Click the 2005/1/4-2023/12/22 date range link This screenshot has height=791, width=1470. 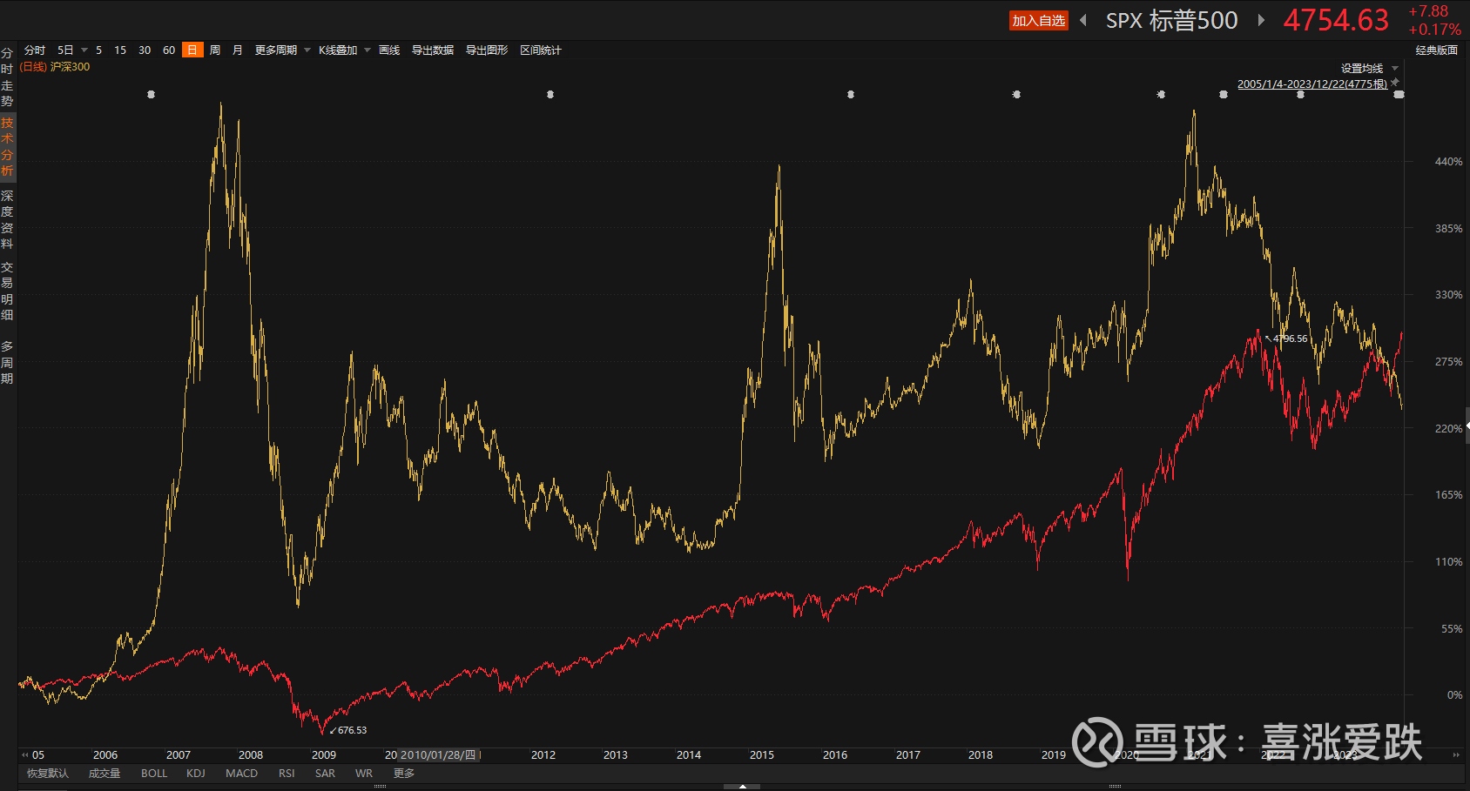(x=1312, y=84)
